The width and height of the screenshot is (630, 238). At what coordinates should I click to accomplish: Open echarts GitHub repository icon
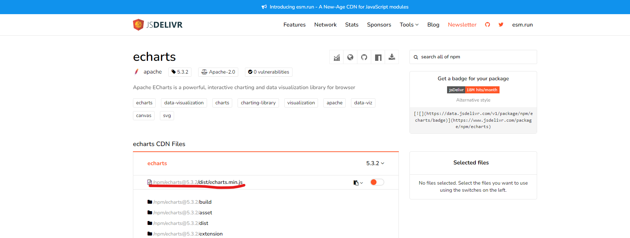(364, 57)
